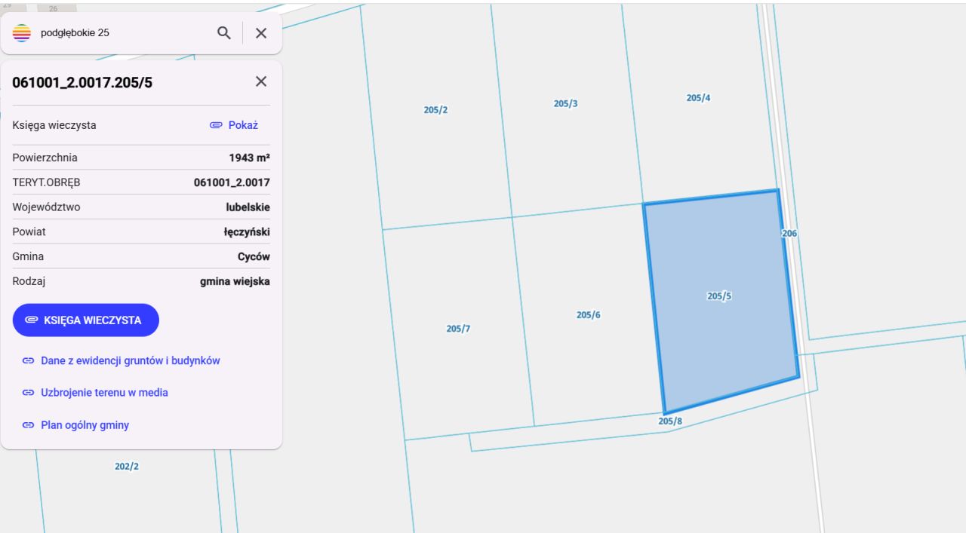Click the gmina wiejska type value
Screen dimensions: 966x533
pyautogui.click(x=235, y=281)
